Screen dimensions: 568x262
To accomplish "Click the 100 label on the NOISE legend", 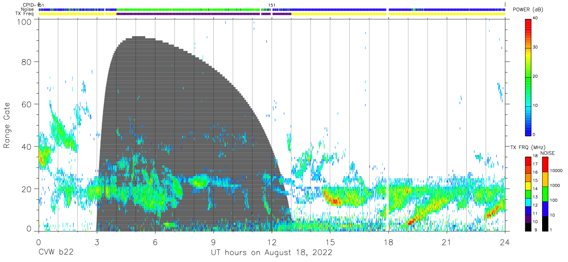I will (554, 200).
